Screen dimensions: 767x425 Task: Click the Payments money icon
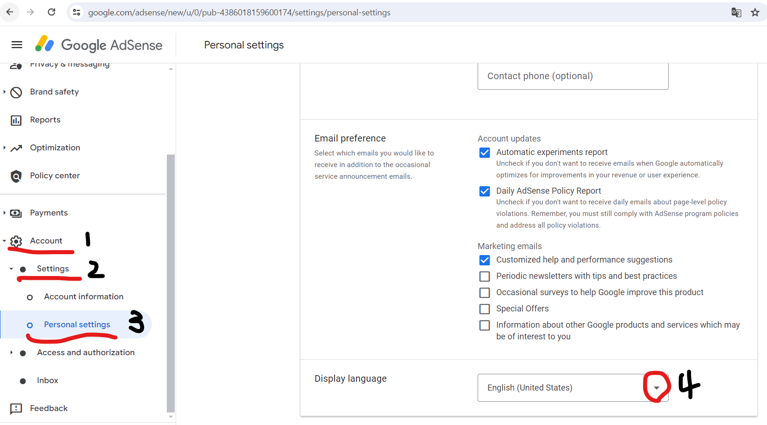(16, 213)
